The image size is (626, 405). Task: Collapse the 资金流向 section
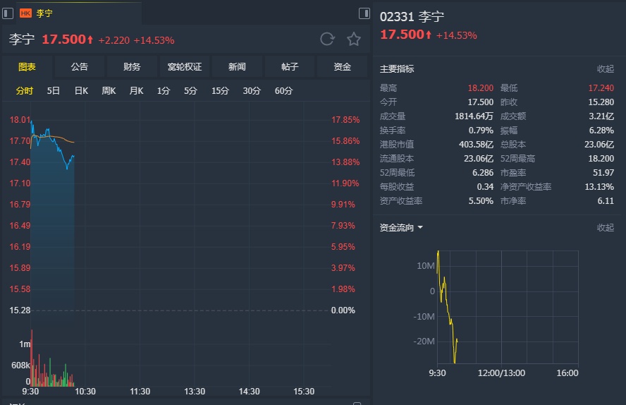pos(606,228)
